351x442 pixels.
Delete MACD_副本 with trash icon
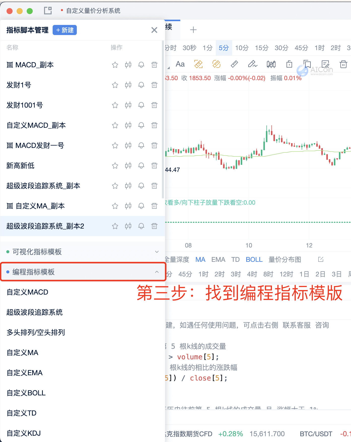coord(154,65)
